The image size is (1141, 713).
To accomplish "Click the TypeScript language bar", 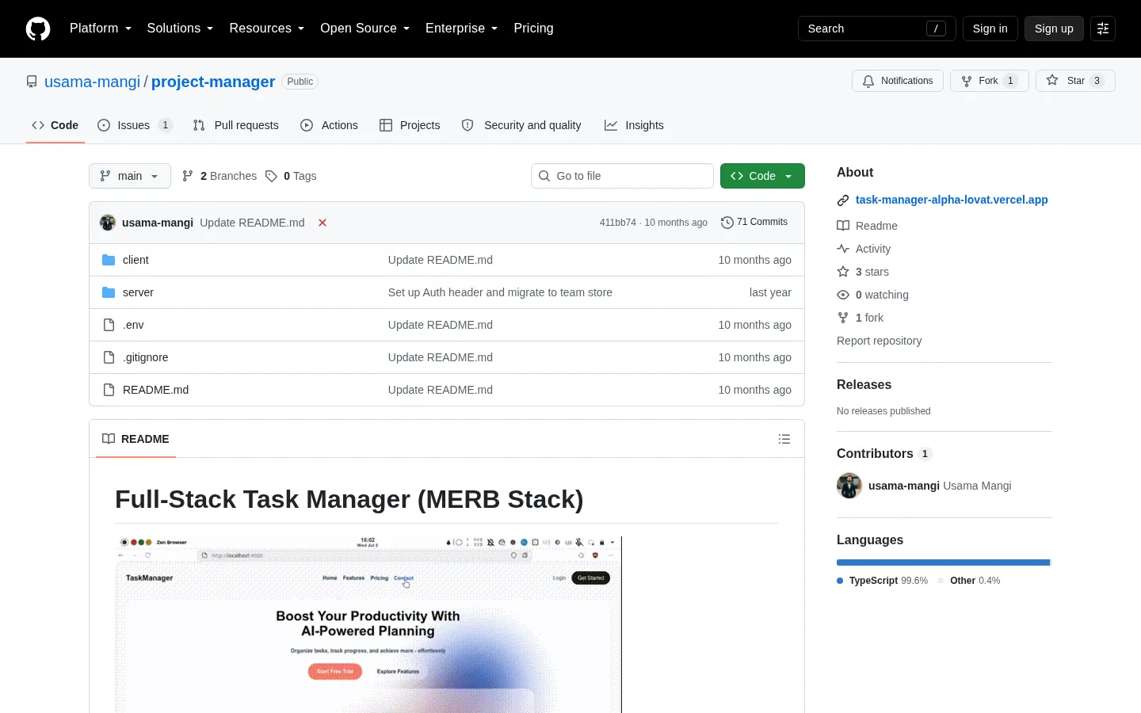I will 943,562.
